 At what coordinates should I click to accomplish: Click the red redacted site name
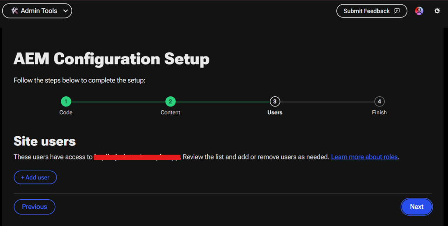point(137,157)
